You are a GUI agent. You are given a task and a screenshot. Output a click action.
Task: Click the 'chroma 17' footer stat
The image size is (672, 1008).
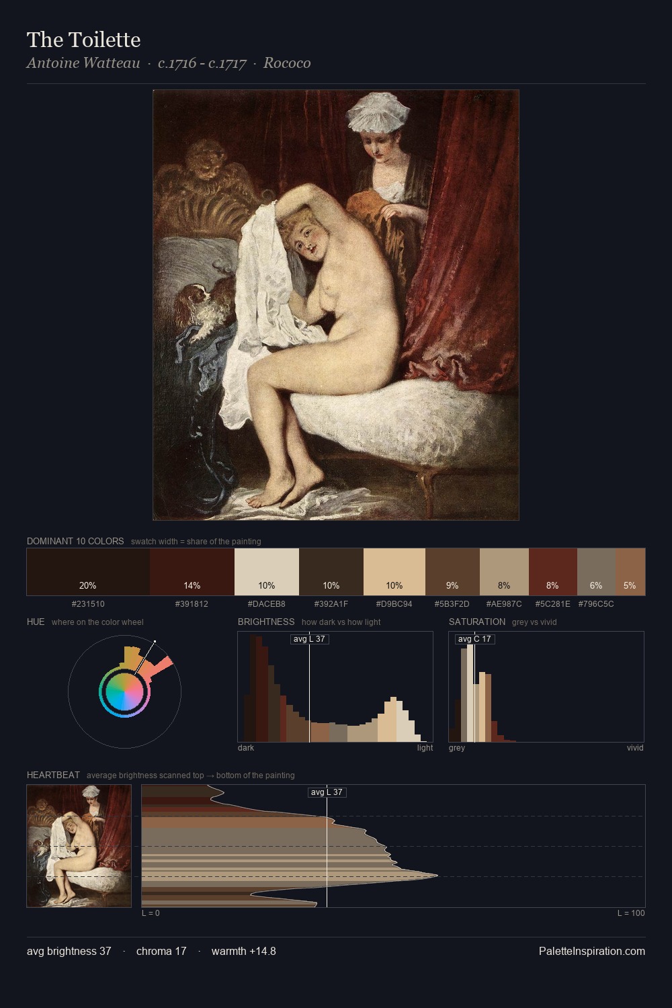coord(161,951)
